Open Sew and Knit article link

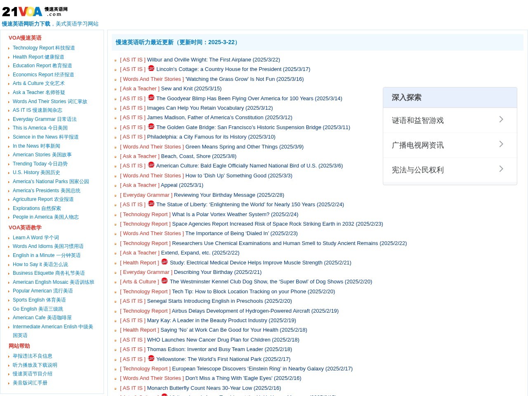point(191,89)
